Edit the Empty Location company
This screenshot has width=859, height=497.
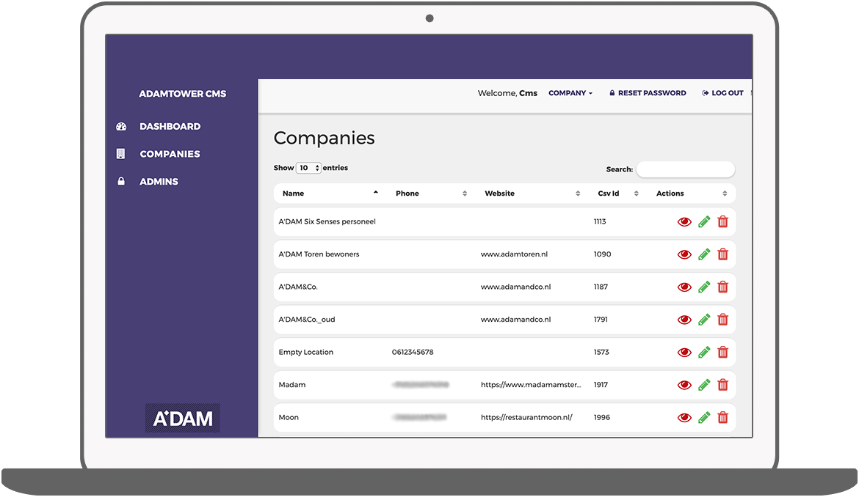[705, 352]
